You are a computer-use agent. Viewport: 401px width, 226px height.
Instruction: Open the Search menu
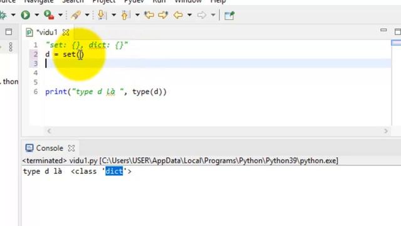pos(73,1)
